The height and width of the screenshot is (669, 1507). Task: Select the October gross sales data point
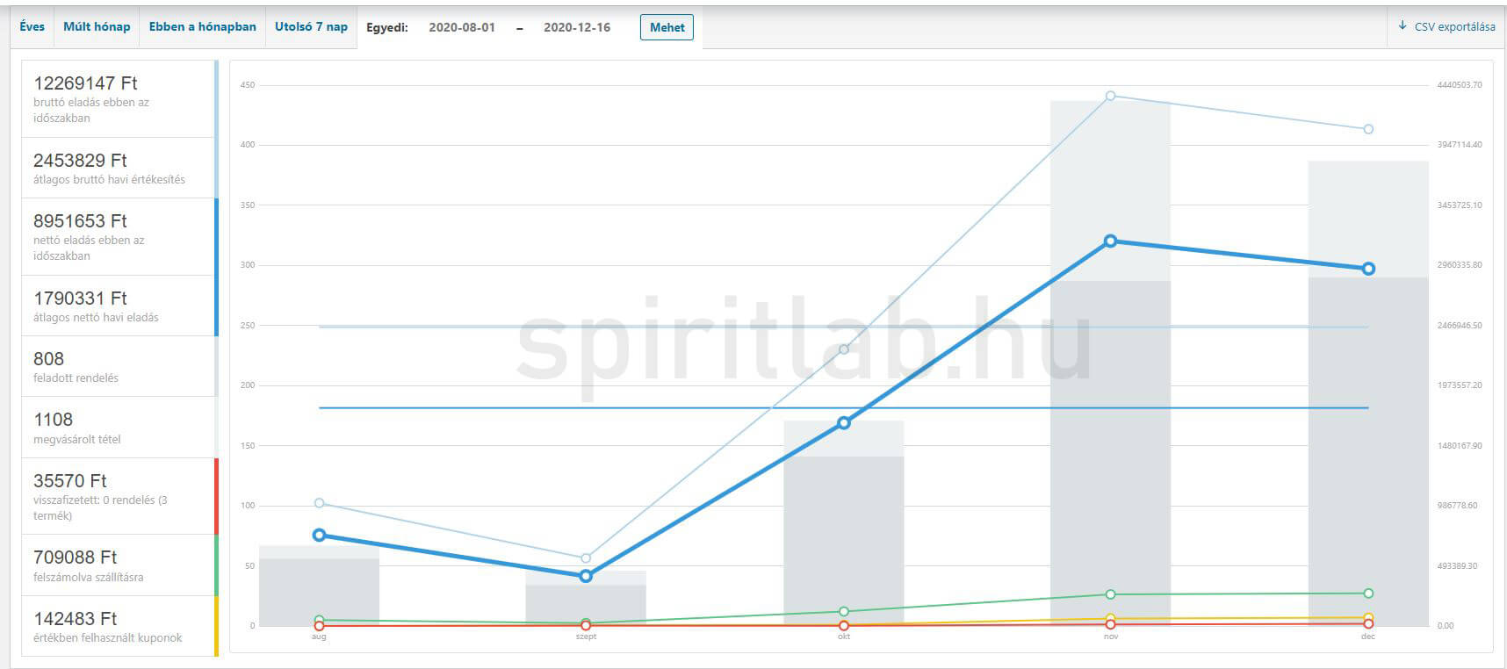[x=844, y=349]
